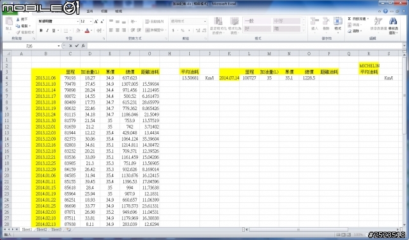The height and width of the screenshot is (240, 409).
Task: Click the Excel Help question mark
Action: [x=385, y=12]
